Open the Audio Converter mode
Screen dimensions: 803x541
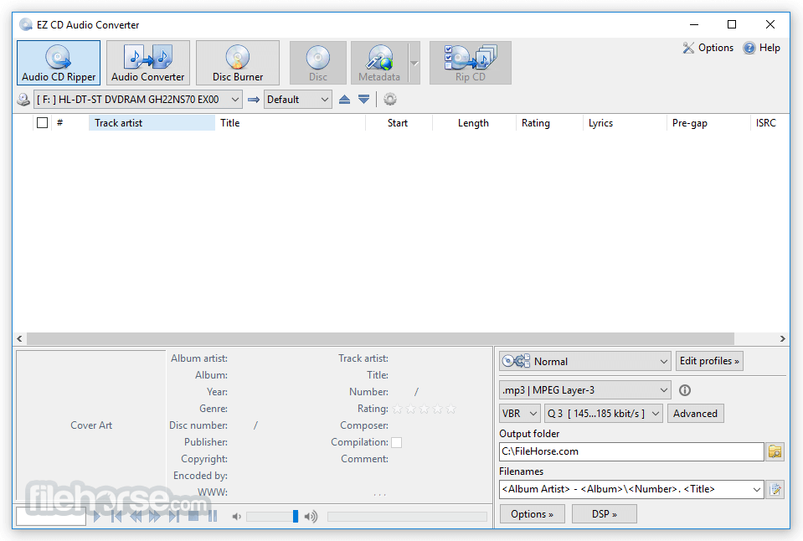[x=148, y=63]
